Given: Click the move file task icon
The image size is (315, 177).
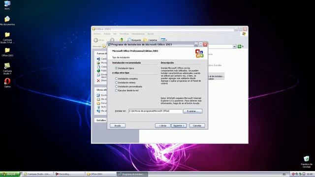Looking at the screenshot, I should coord(98,63).
